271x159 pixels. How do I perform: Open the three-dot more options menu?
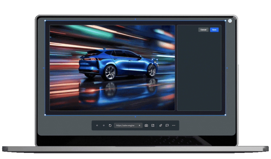[174, 126]
